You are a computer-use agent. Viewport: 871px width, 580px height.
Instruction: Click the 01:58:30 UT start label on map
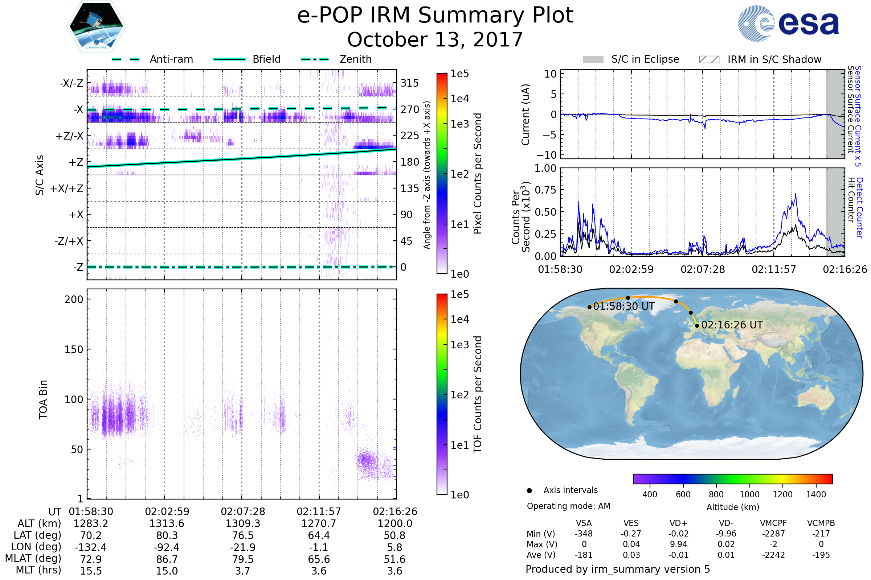click(623, 307)
